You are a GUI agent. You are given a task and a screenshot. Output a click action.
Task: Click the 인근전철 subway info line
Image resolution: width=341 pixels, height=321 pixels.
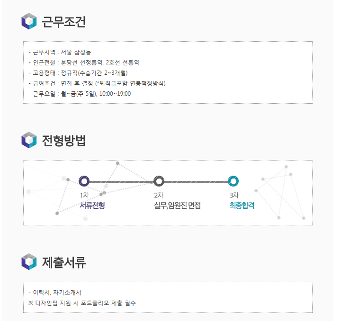pos(84,62)
